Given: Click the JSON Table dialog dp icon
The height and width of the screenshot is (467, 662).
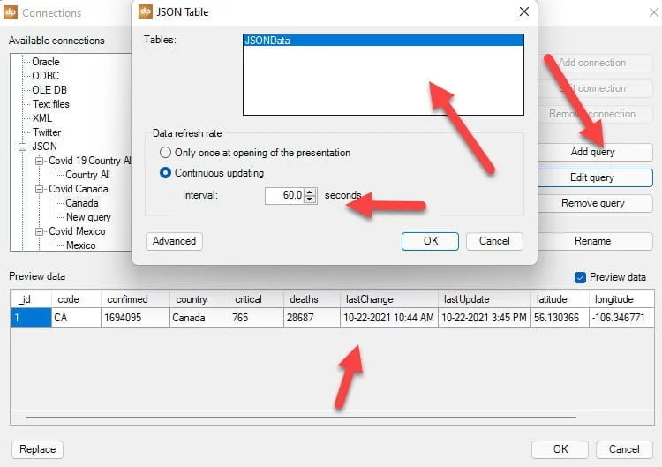Looking at the screenshot, I should (146, 11).
